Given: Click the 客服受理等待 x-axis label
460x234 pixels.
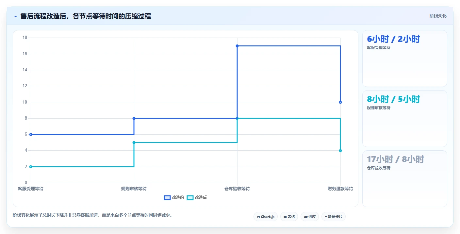Looking at the screenshot, I should (x=31, y=189).
